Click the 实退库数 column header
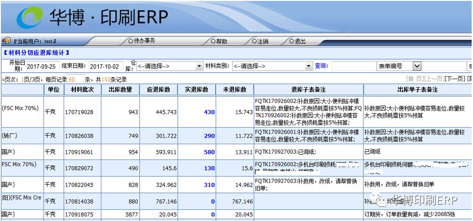 click(197, 90)
